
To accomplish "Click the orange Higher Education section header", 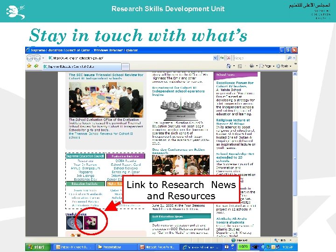I will pos(114,184).
